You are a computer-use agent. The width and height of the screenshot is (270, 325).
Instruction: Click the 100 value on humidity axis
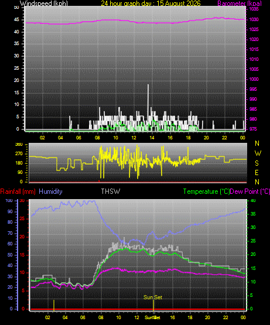9,201
